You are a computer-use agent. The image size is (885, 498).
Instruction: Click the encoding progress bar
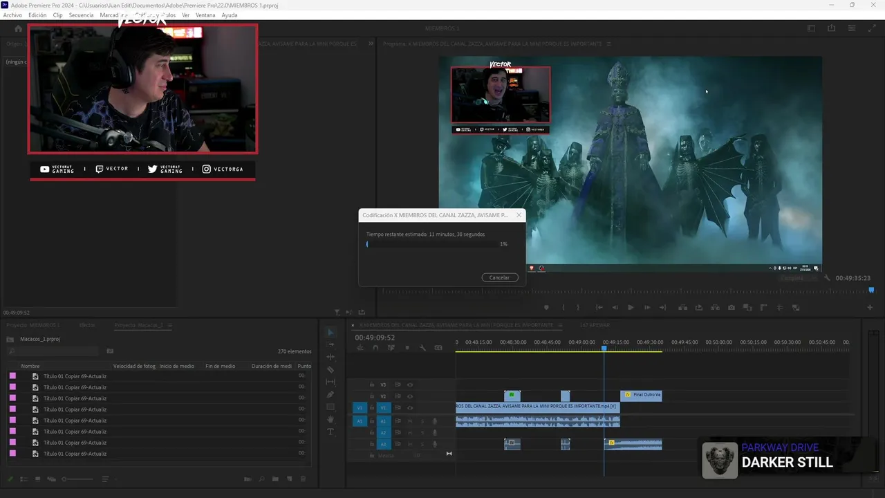point(431,244)
